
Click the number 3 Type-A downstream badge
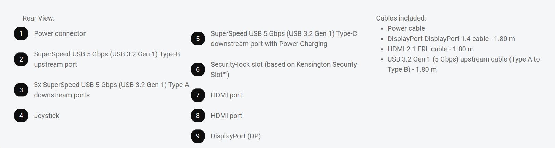click(21, 90)
